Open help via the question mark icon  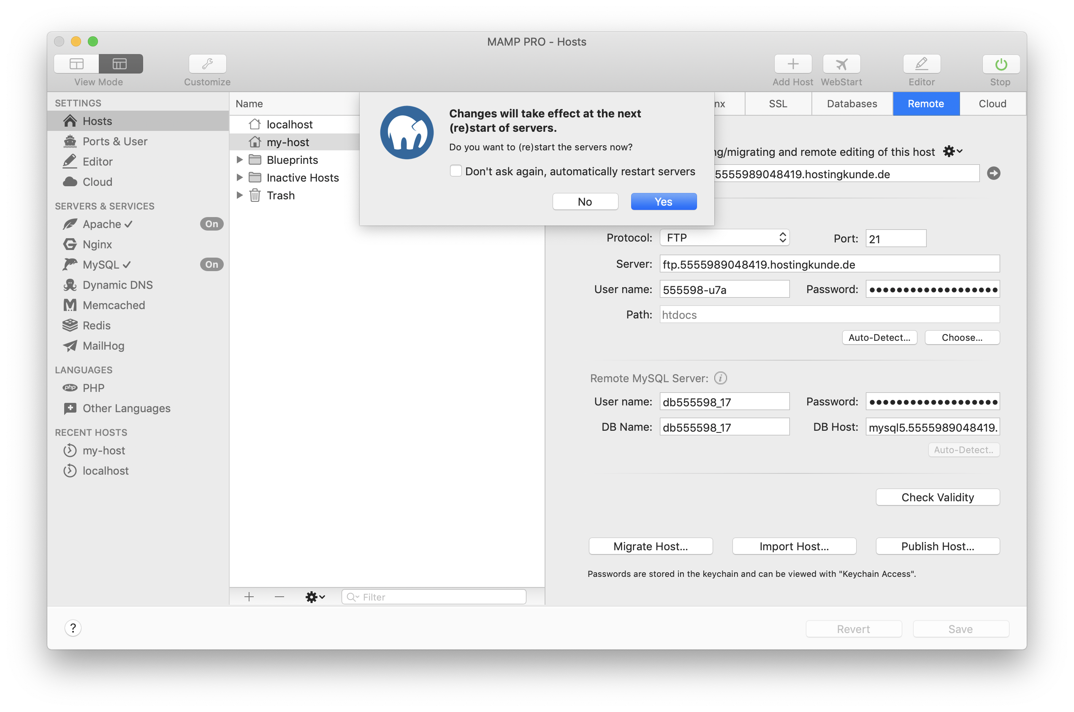click(x=73, y=628)
